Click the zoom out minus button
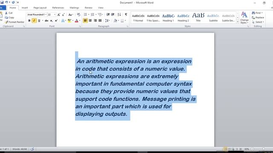The image size is (273, 153). click(252, 149)
